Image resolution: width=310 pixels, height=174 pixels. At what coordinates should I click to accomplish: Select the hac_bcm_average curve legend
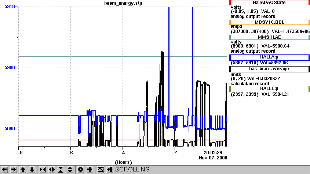click(269, 69)
